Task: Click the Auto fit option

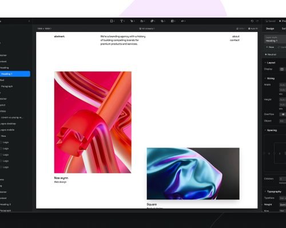Action: tap(253, 28)
